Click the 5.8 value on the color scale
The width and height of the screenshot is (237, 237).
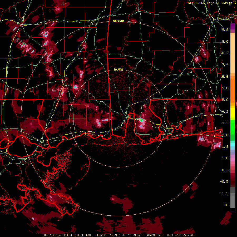pos(225,88)
